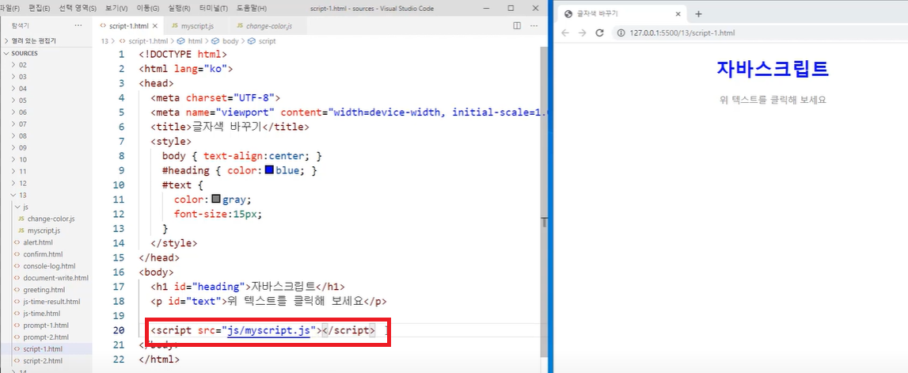Open explorer panel more actions ellipsis
The height and width of the screenshot is (373, 908).
78,26
